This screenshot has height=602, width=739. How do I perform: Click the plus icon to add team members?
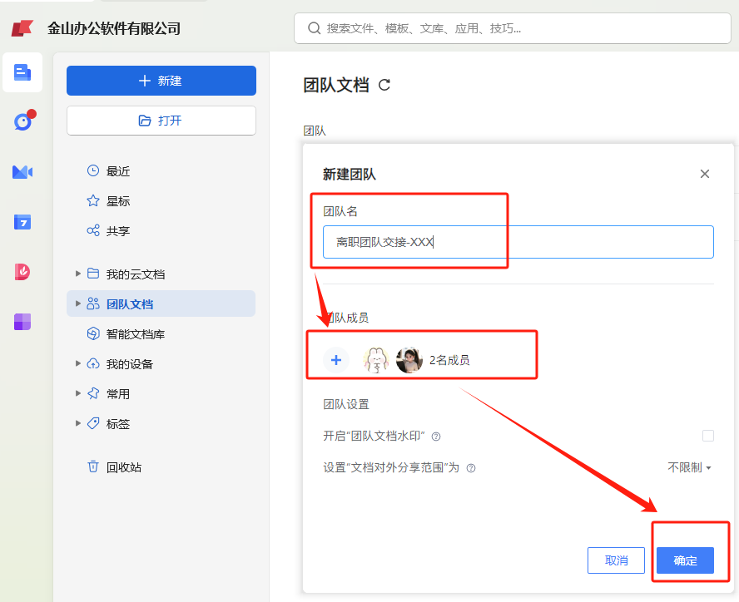click(336, 360)
